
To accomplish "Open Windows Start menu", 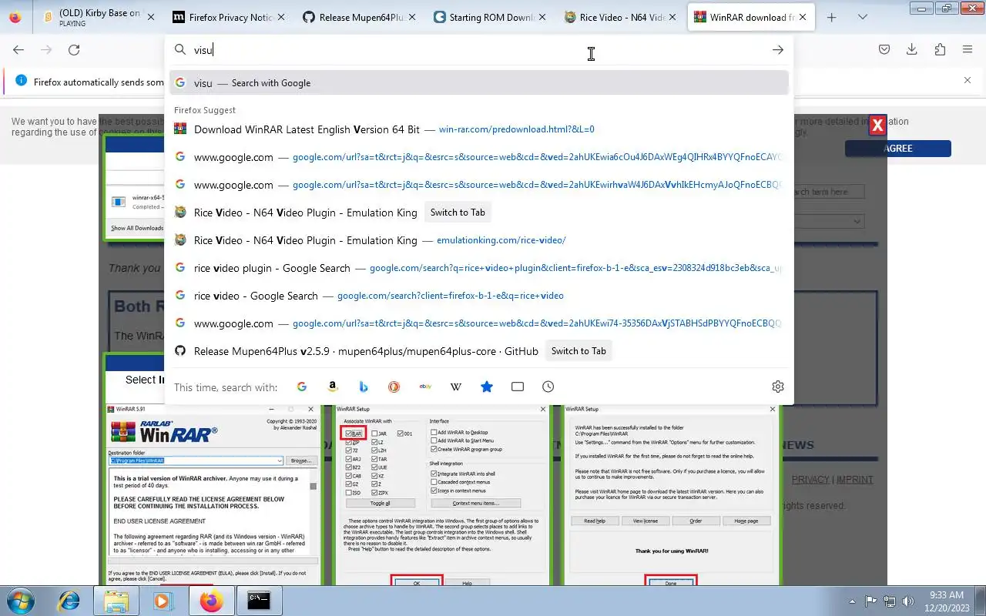I will coord(21,601).
